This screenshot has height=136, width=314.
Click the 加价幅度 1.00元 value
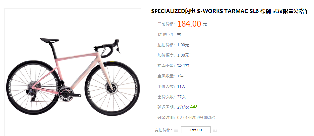pos(183,55)
